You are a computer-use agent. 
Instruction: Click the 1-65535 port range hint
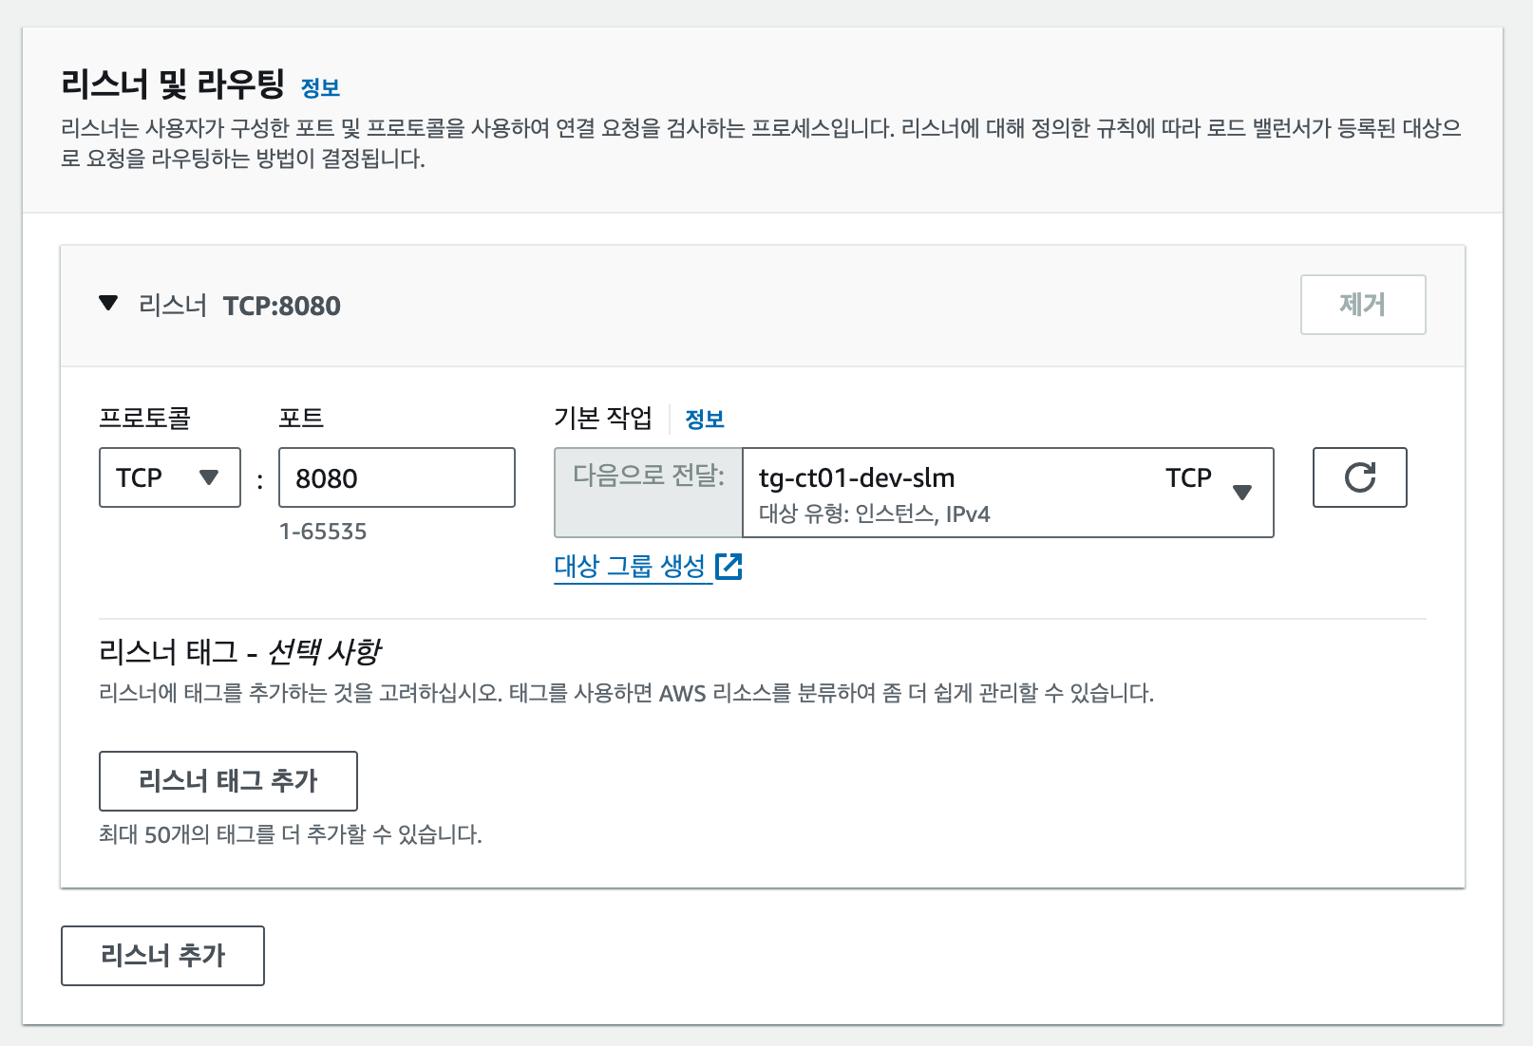(x=323, y=532)
